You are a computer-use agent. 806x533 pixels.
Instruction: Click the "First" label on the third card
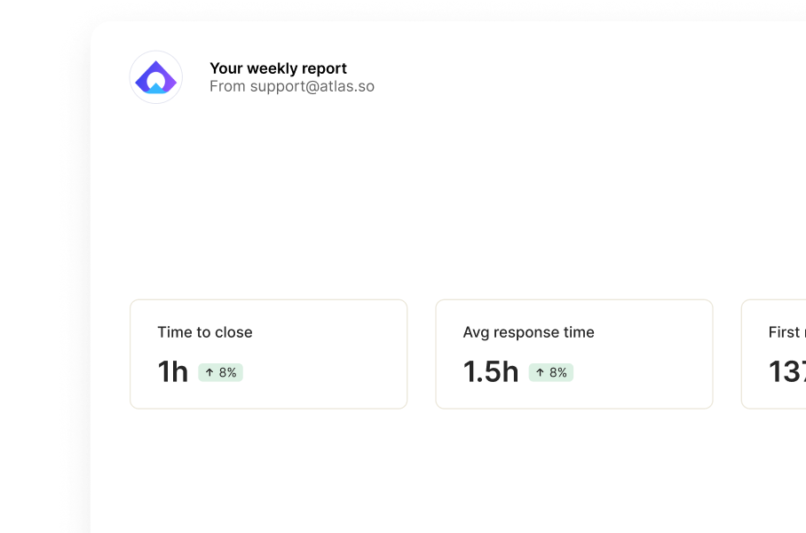pyautogui.click(x=784, y=332)
